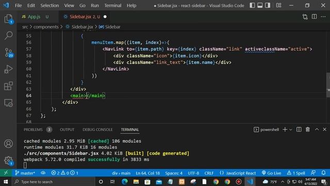Switch to the Debug Console tab
The image size is (330, 186).
pyautogui.click(x=97, y=130)
